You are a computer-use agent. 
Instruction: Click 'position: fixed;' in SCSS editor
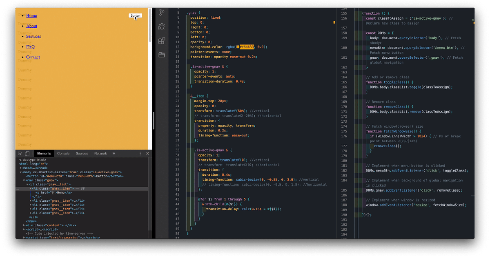pos(206,18)
